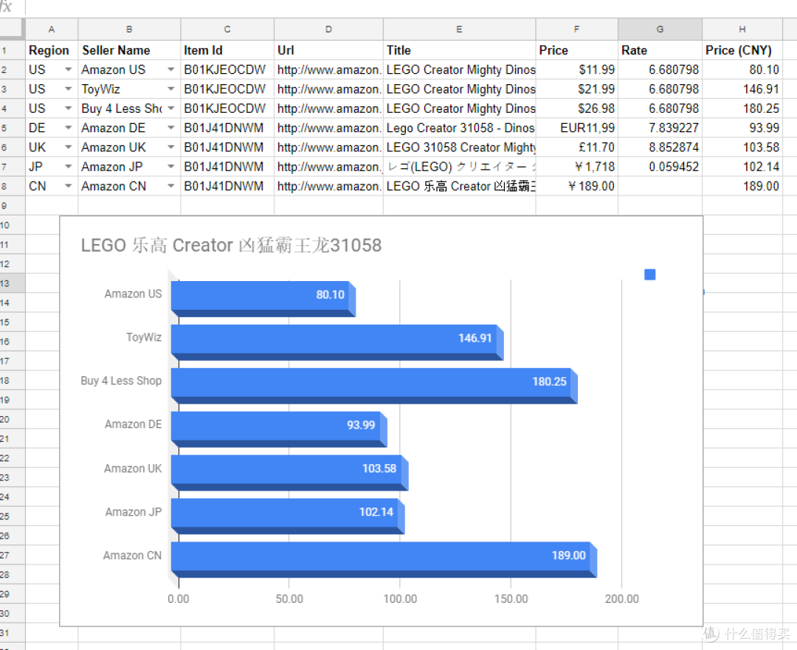
Task: Select the Price (CNY) header cell
Action: 742,50
